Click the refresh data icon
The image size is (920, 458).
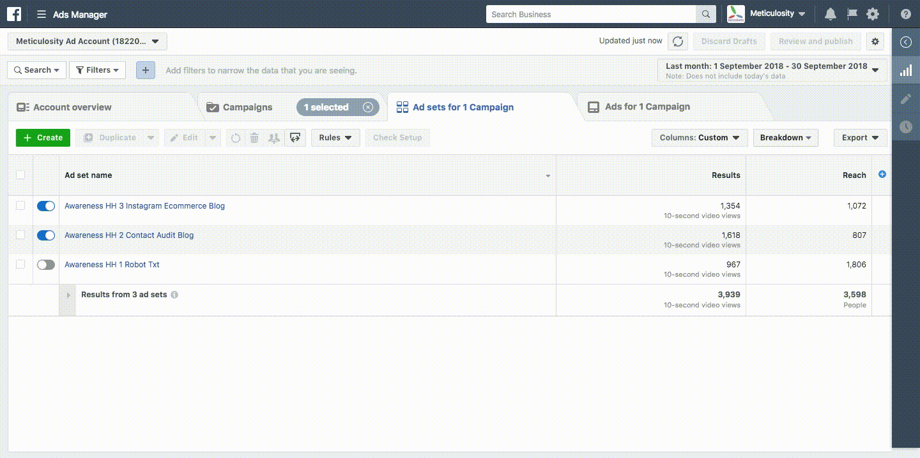tap(678, 41)
